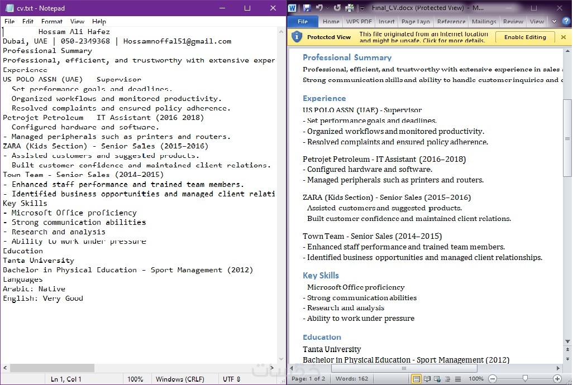Viewport: 573px width, 385px height.
Task: Switch to Full Screen Reading view icon
Action: (x=427, y=379)
